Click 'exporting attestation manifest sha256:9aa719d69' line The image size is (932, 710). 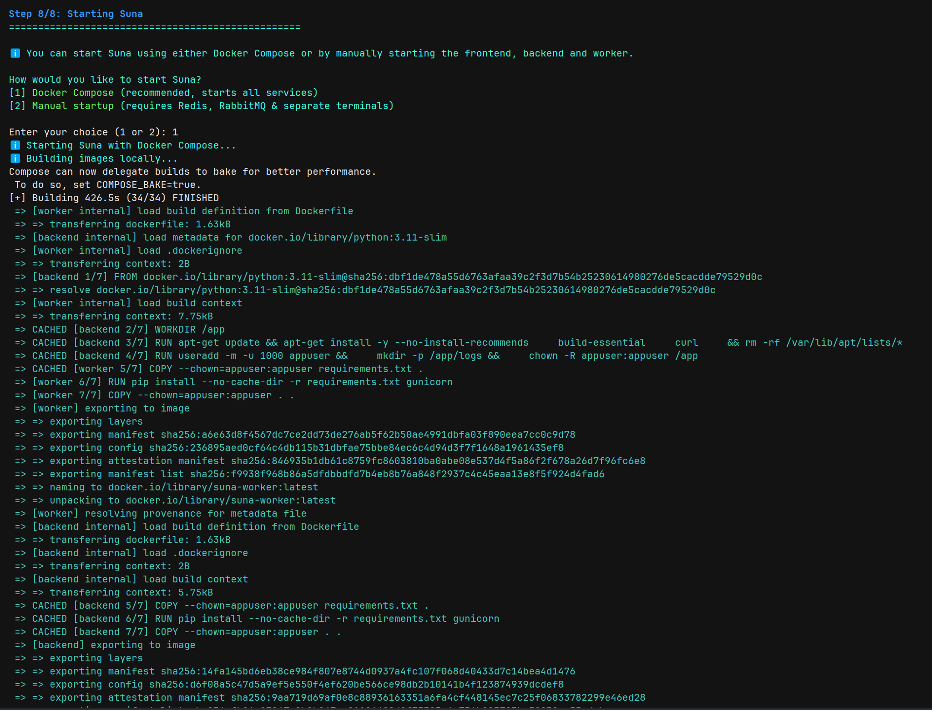coord(330,697)
